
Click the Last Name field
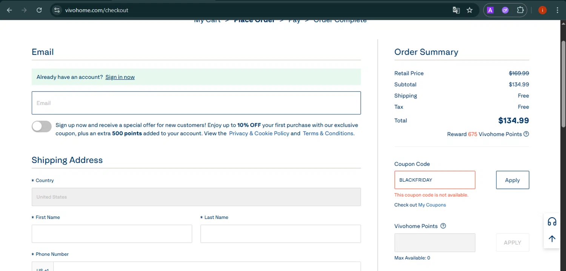(x=280, y=234)
